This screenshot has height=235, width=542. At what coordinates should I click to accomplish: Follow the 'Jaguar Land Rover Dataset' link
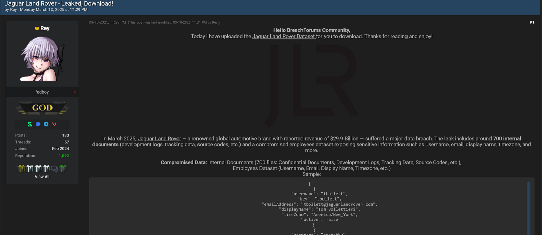284,36
